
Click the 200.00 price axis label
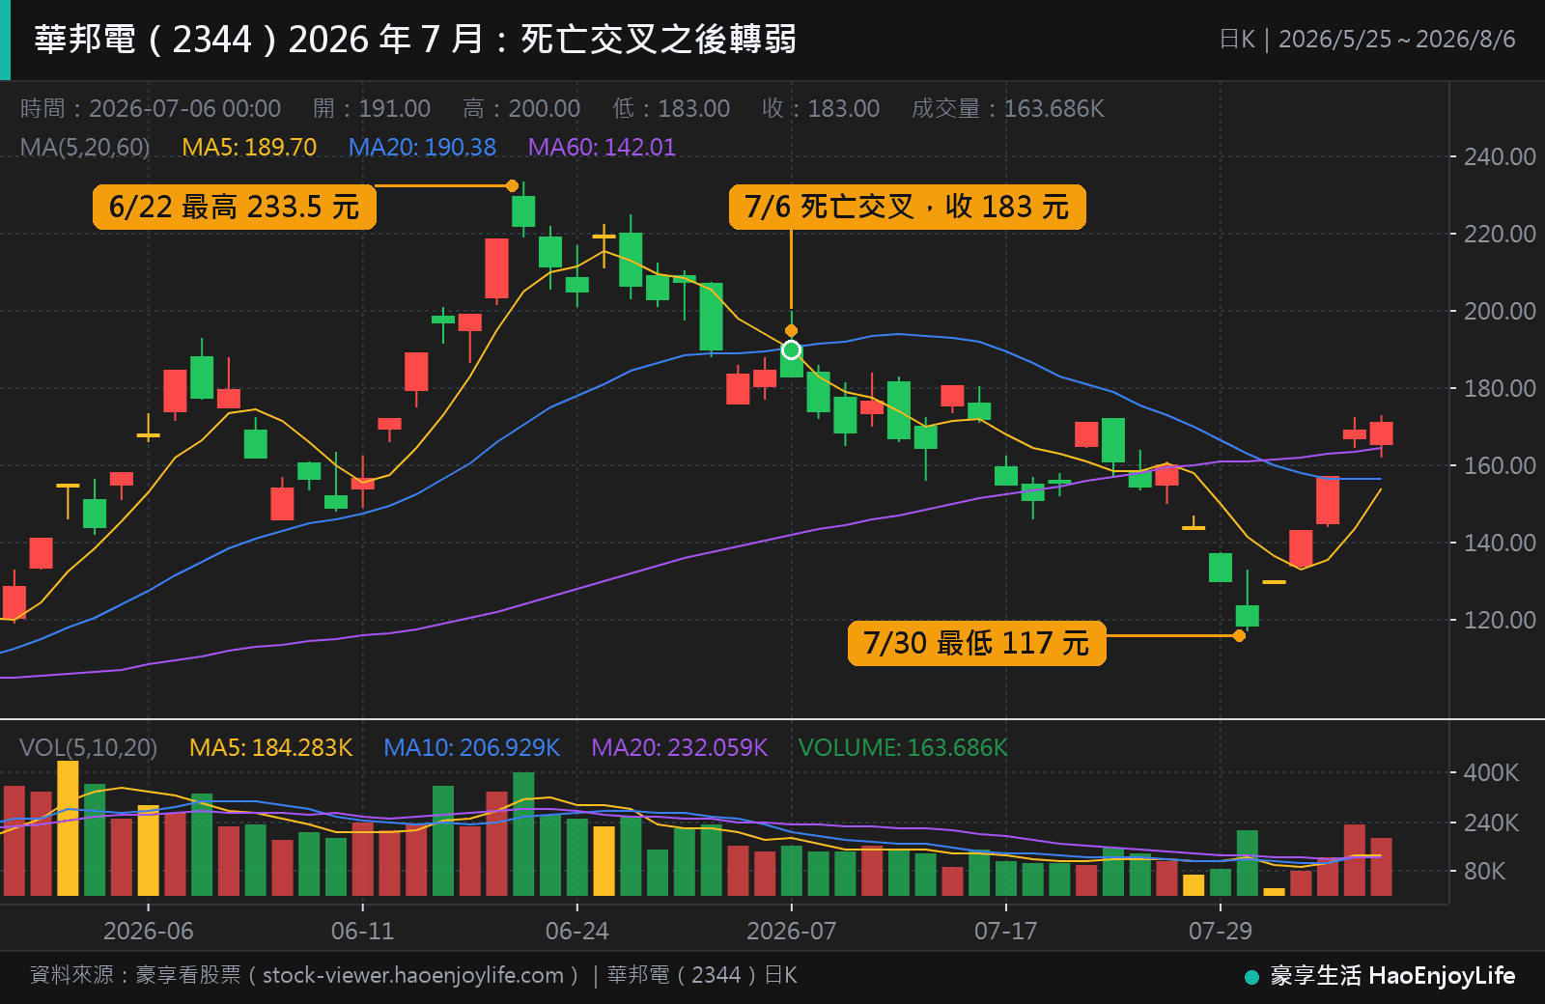click(1500, 312)
